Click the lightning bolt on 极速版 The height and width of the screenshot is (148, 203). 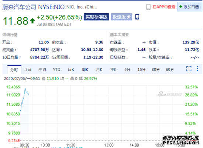(x=128, y=17)
